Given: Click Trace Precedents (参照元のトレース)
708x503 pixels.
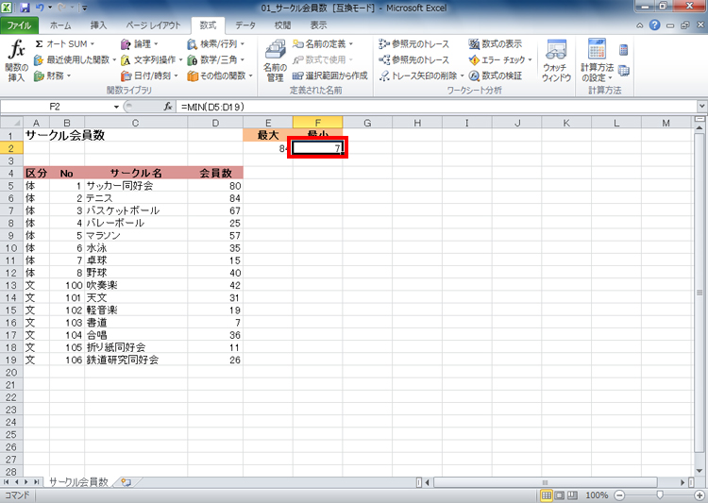Looking at the screenshot, I should point(414,43).
